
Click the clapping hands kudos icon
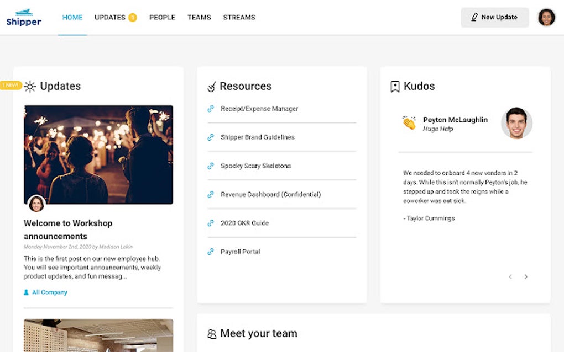pos(409,123)
